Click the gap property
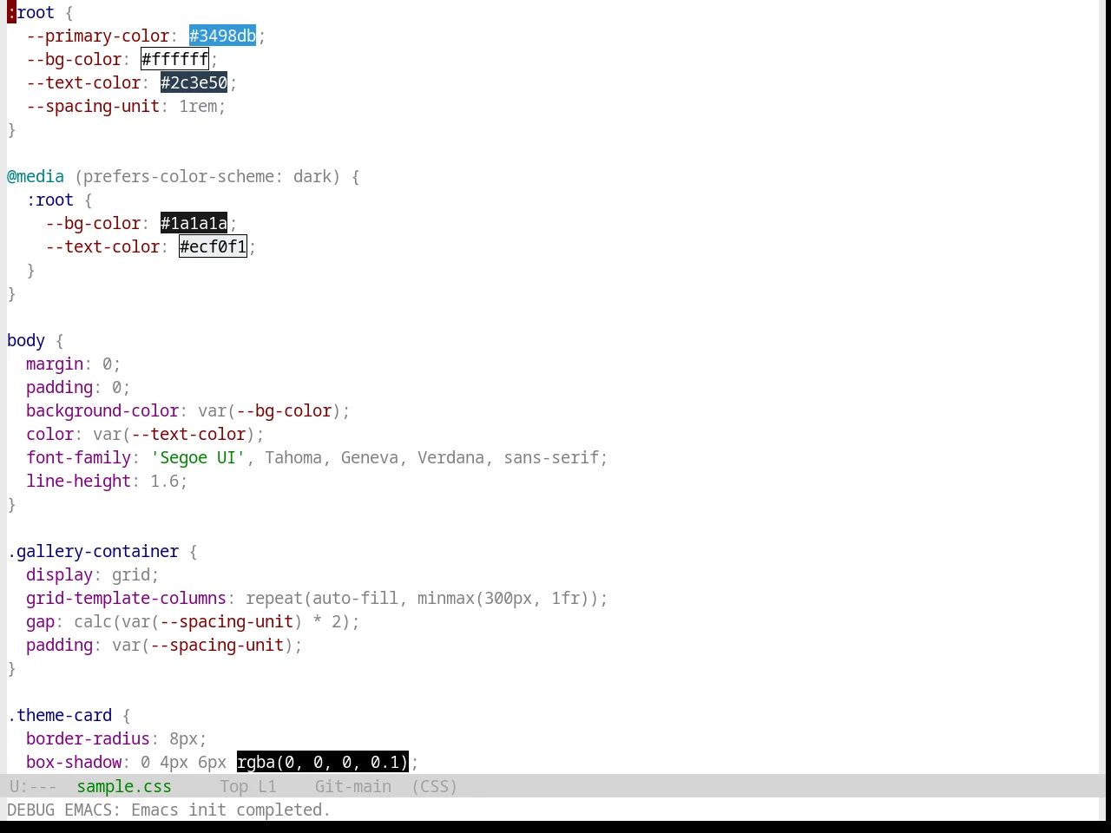The image size is (1111, 833). pyautogui.click(x=40, y=621)
